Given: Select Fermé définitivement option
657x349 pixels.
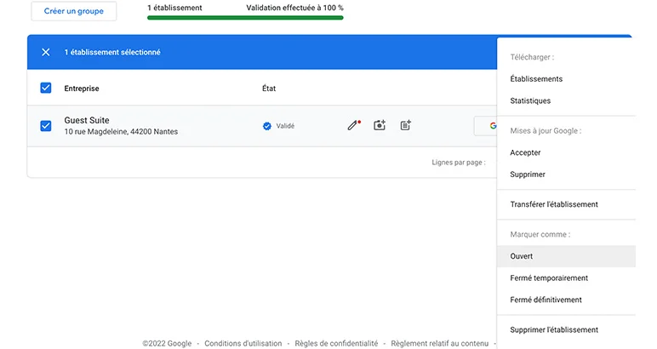Looking at the screenshot, I should coord(546,300).
